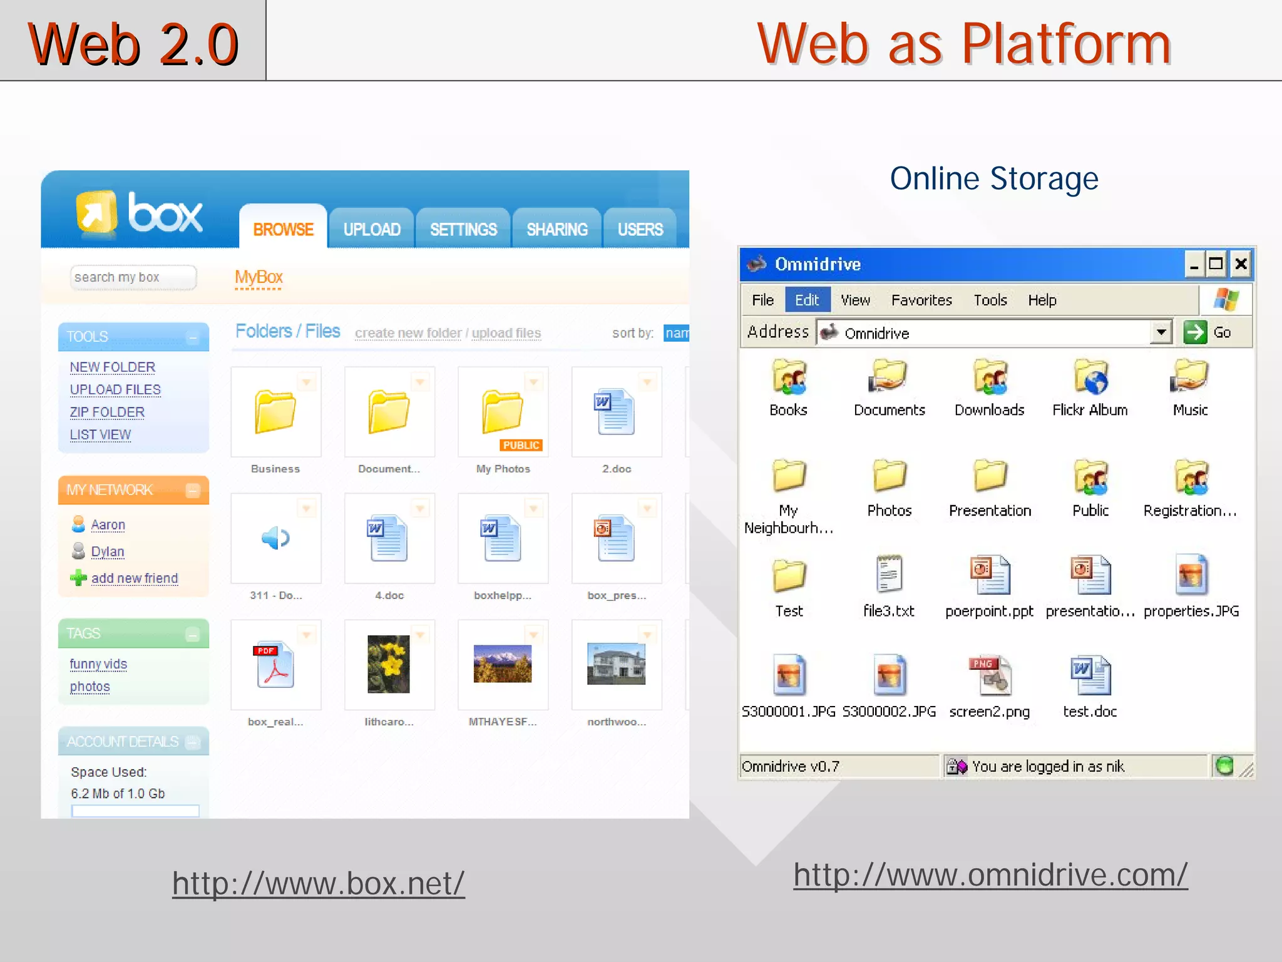
Task: Open the Omnidrive address bar dropdown
Action: click(x=1161, y=332)
